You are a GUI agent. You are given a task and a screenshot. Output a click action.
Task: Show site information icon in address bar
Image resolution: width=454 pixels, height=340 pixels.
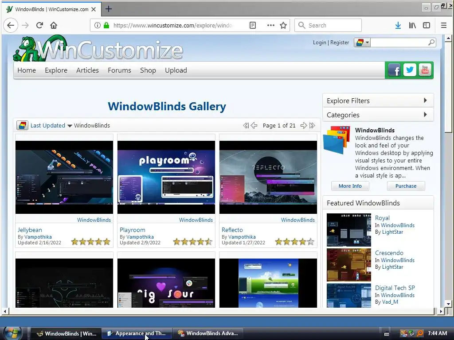(x=98, y=25)
